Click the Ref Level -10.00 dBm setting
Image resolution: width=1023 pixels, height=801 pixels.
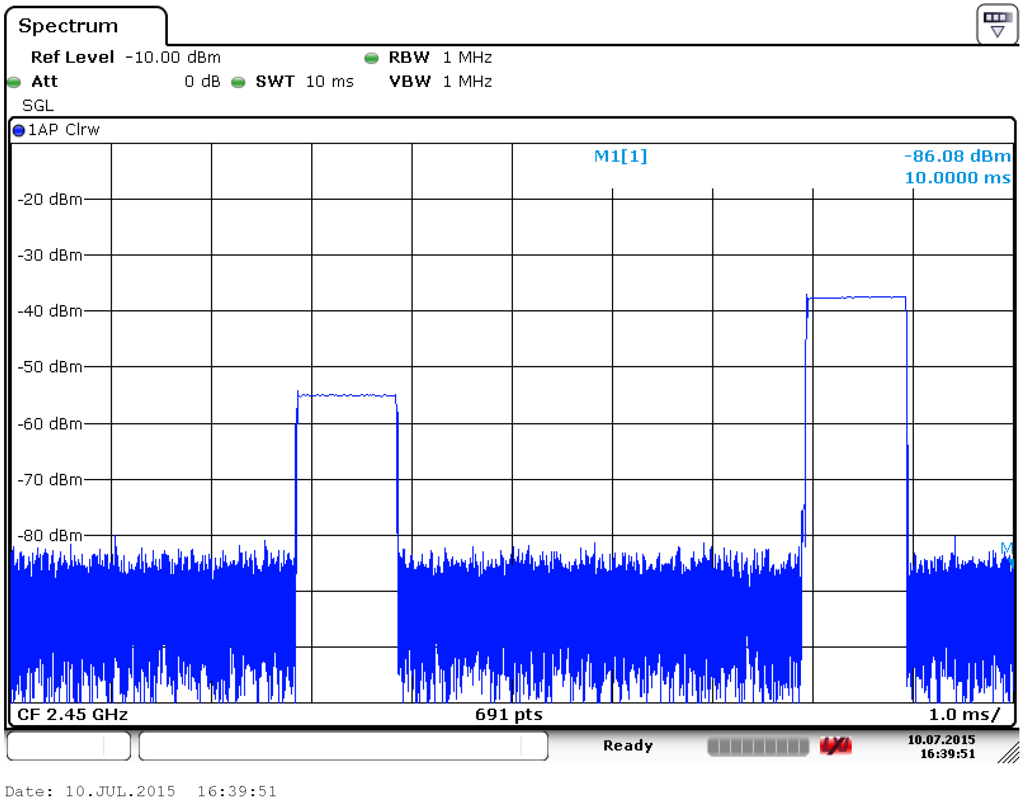pyautogui.click(x=126, y=57)
